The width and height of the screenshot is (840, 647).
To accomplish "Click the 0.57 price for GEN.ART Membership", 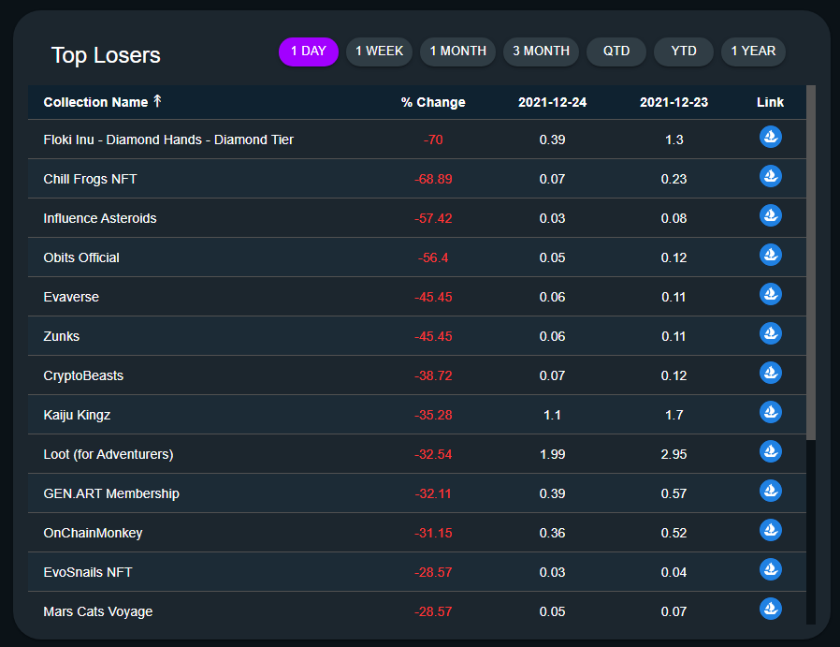I will [x=673, y=493].
